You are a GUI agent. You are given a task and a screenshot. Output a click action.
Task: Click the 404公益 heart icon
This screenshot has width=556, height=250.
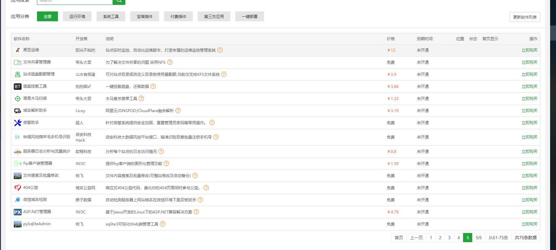click(18, 188)
